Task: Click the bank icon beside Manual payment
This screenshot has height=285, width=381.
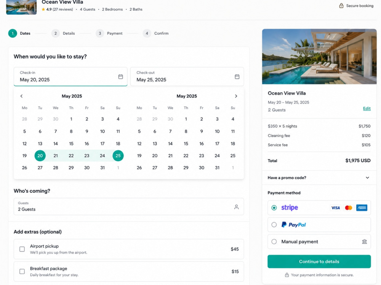Action: click(x=365, y=242)
